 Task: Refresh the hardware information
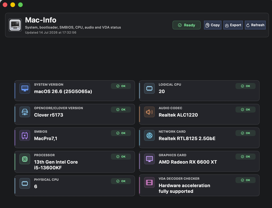(255, 25)
